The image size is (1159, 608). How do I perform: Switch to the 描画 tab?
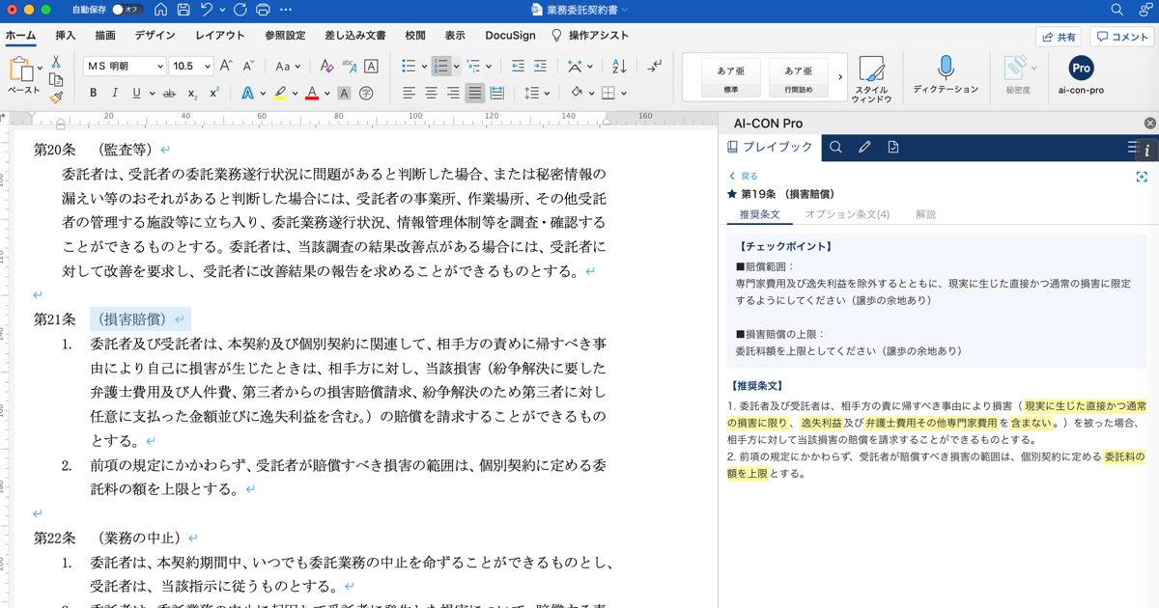click(105, 36)
